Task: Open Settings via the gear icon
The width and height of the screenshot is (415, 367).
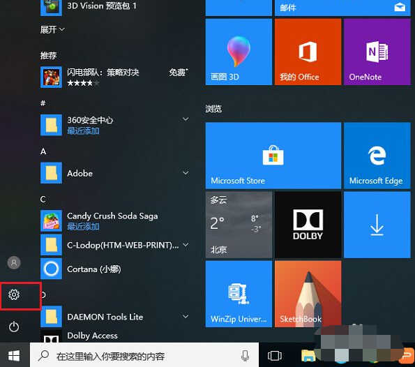Action: (x=14, y=294)
